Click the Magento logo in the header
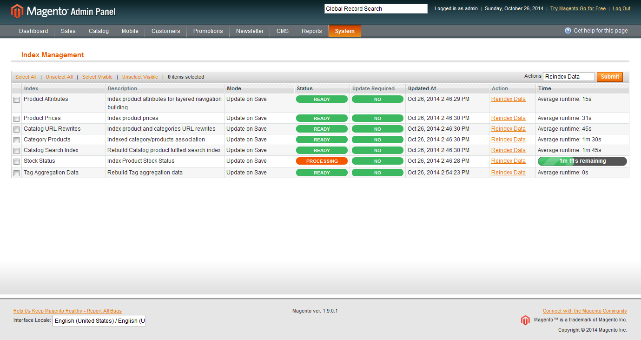Screen dimensions: 641x340 [63, 11]
